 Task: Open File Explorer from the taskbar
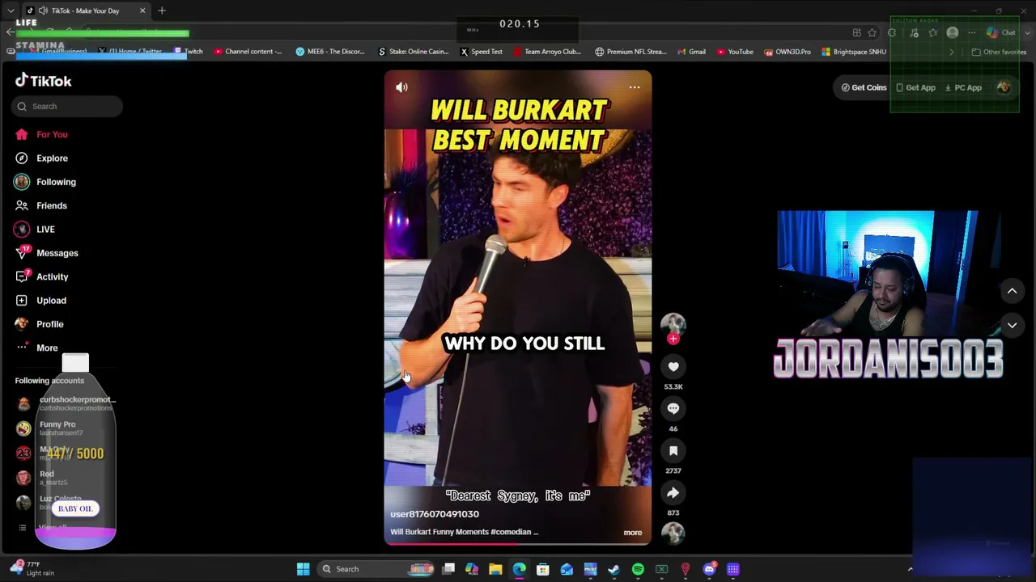495,569
